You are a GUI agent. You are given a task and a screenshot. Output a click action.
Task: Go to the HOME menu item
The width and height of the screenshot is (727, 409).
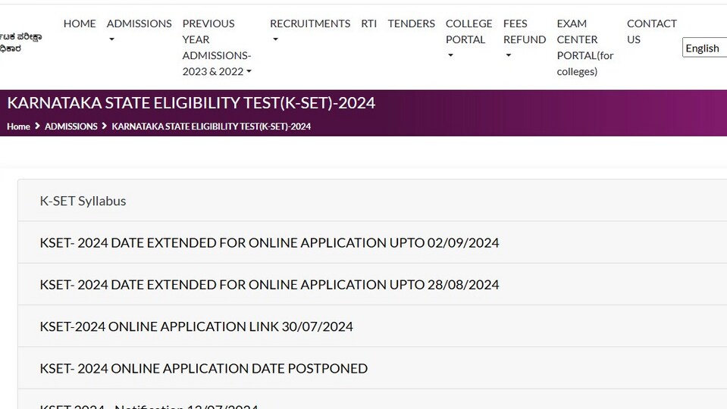(x=80, y=23)
